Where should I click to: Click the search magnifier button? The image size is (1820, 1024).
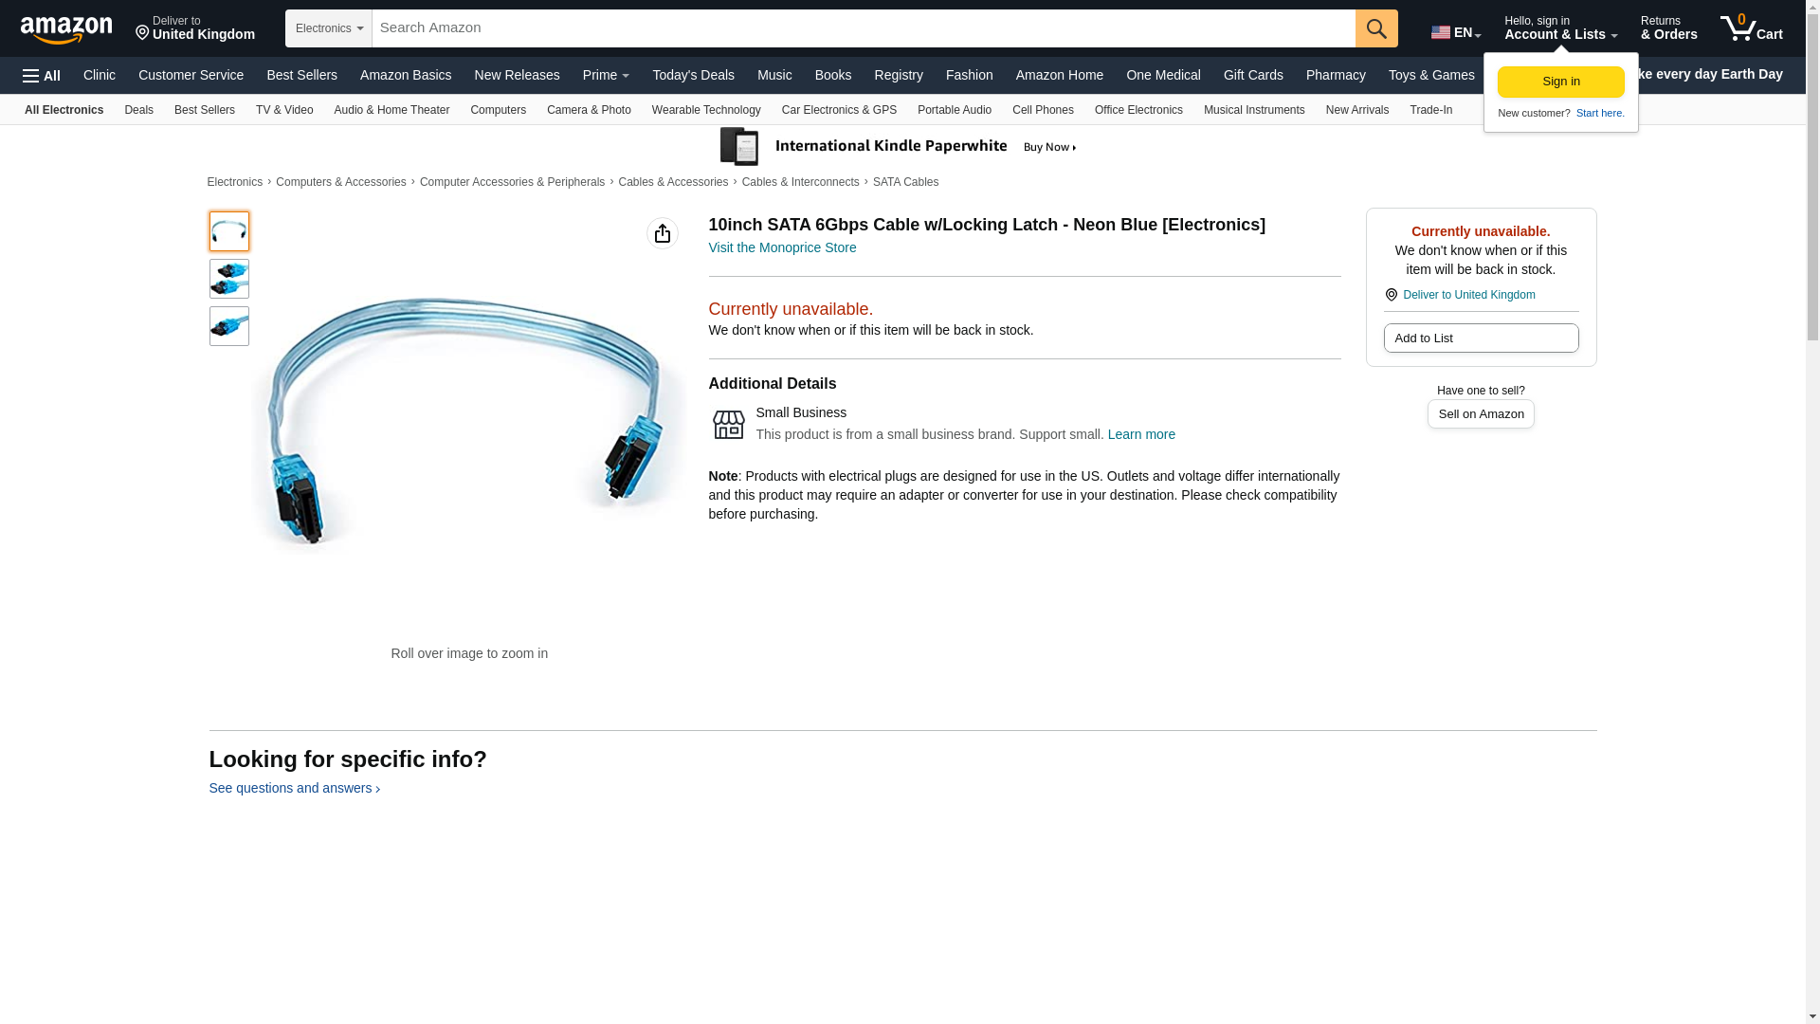coord(1376,28)
